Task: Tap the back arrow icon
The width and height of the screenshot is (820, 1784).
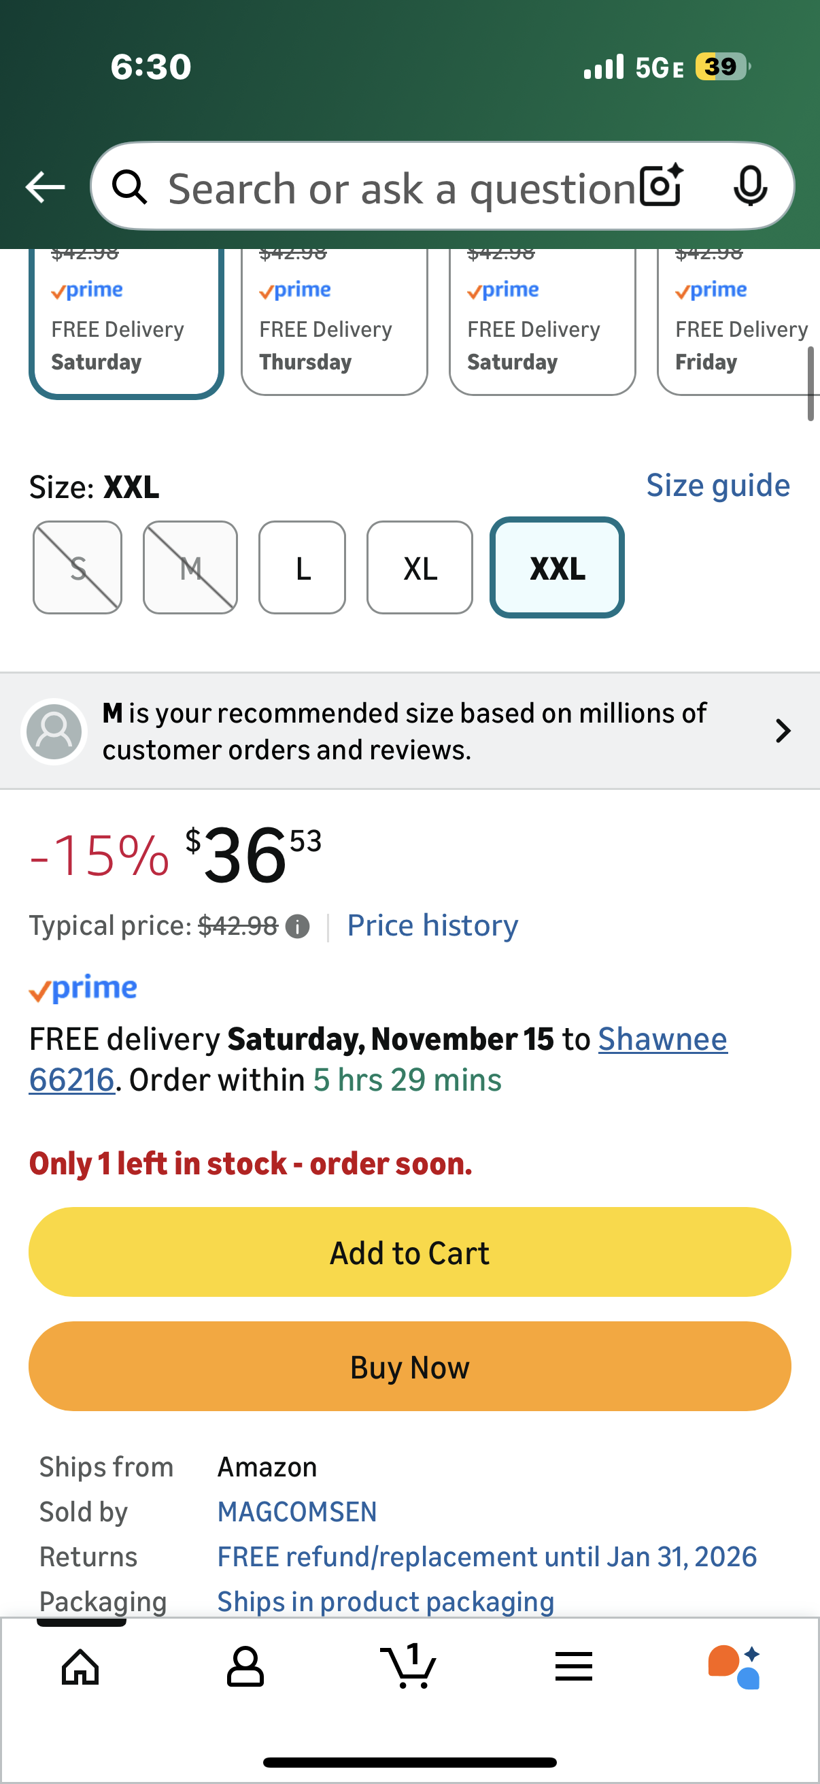Action: point(45,187)
